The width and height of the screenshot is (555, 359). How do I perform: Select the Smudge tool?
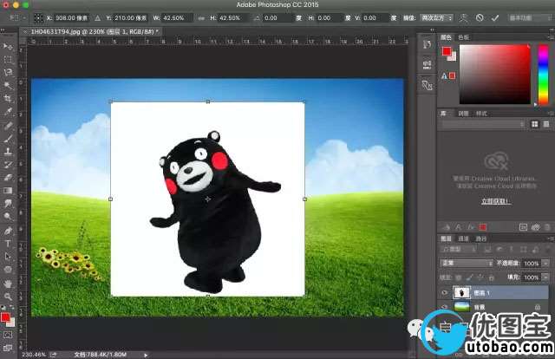[8, 203]
